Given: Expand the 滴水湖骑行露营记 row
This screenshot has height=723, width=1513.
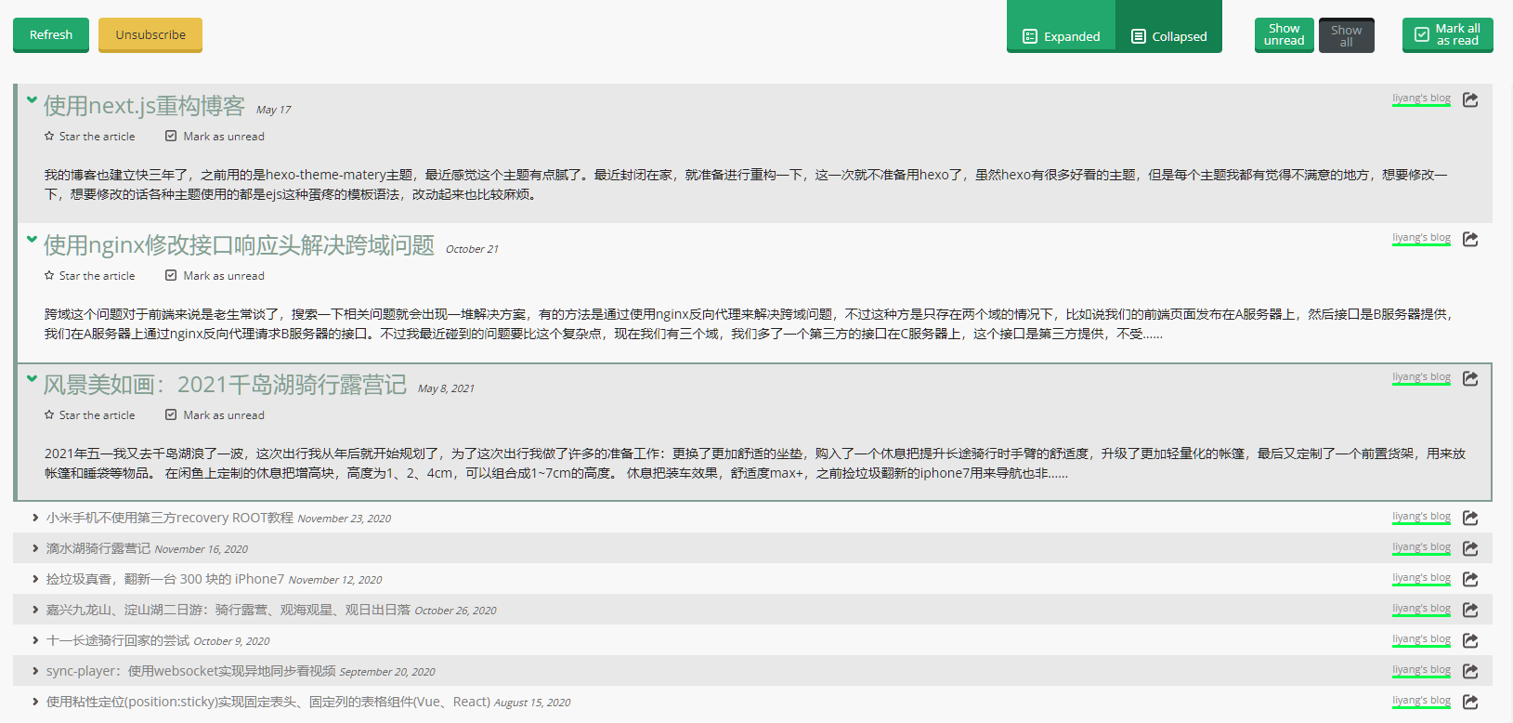Looking at the screenshot, I should [x=35, y=548].
